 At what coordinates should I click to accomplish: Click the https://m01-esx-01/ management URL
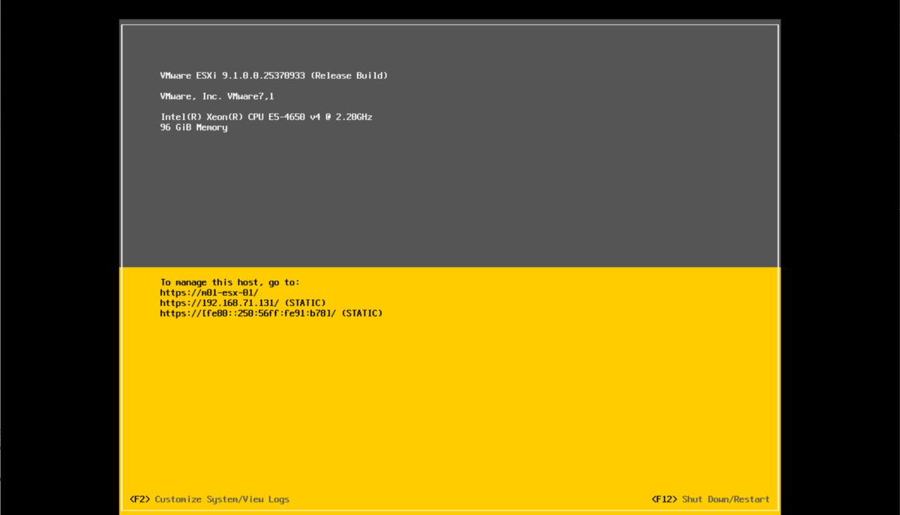[209, 292]
